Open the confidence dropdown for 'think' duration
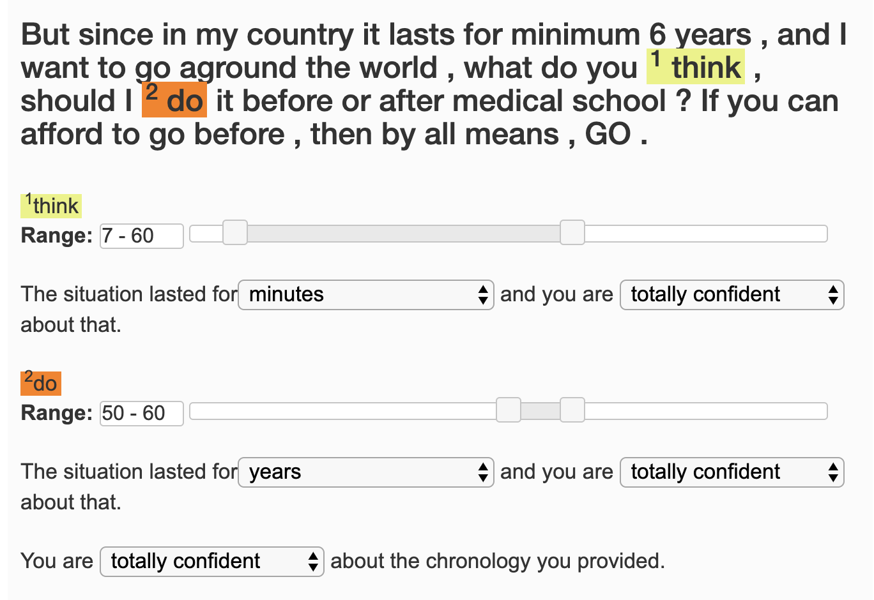Screen dimensions: 874x600 732,295
